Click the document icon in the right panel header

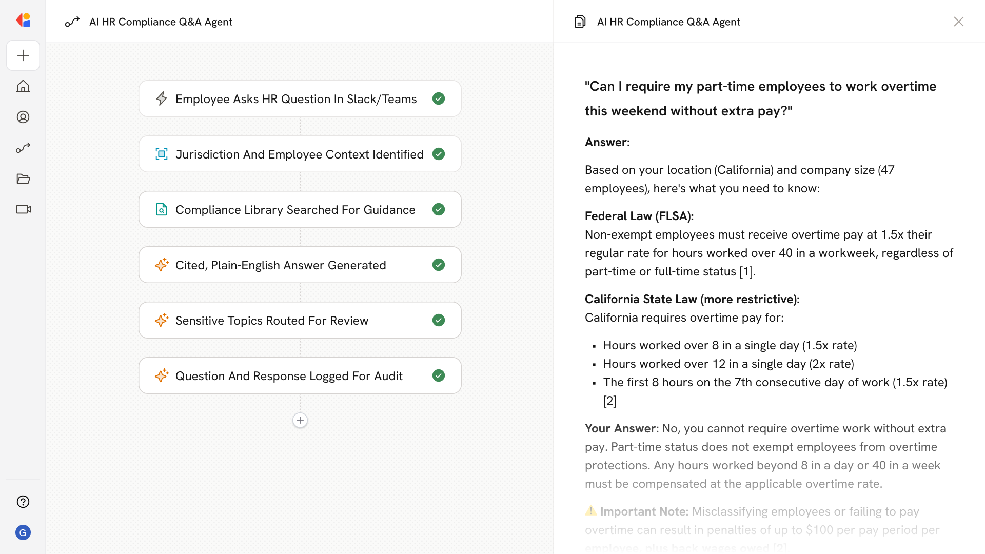[x=580, y=22]
